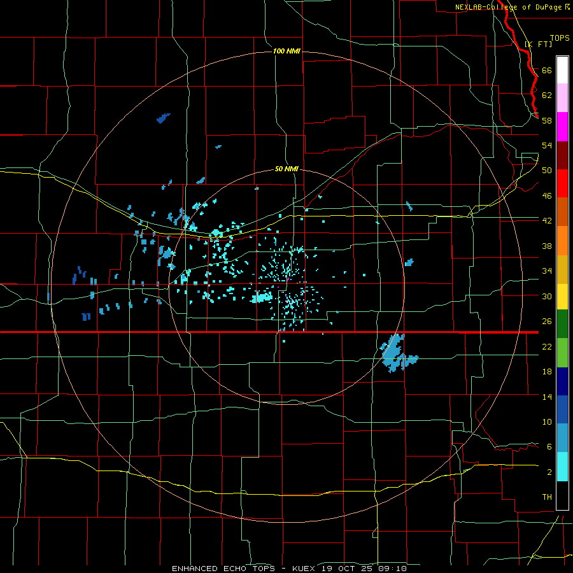Click the "10" legend value
573x573 pixels.
[547, 421]
